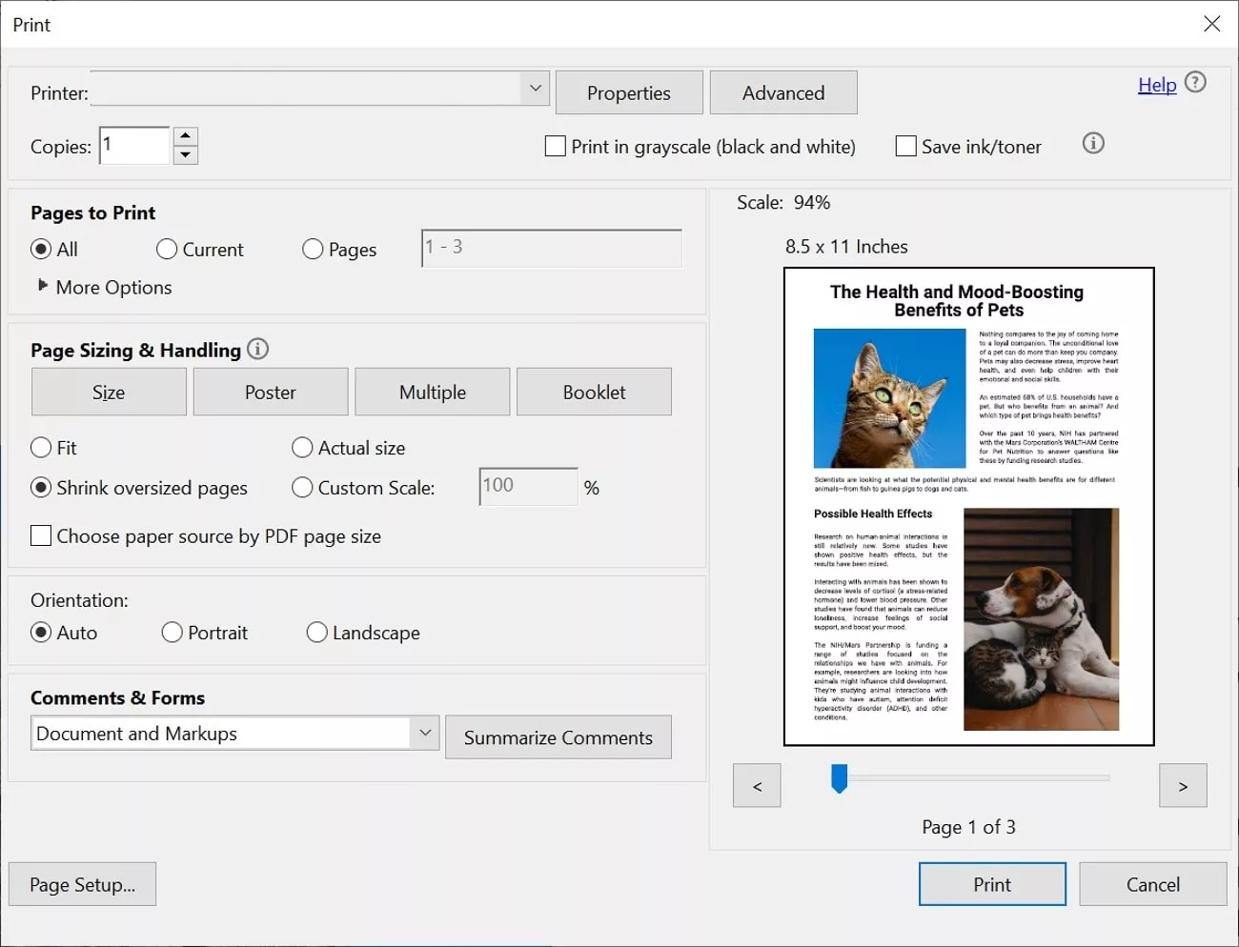This screenshot has width=1239, height=947.
Task: Click the Pages range input field
Action: point(551,248)
